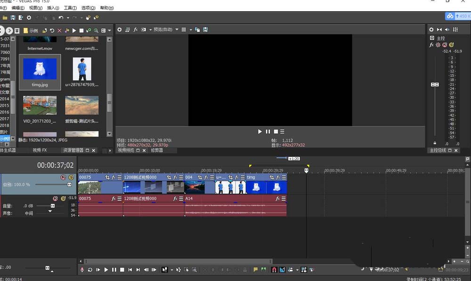The height and width of the screenshot is (281, 471).
Task: Switch to 资源管理器 tab
Action: pyautogui.click(x=73, y=150)
